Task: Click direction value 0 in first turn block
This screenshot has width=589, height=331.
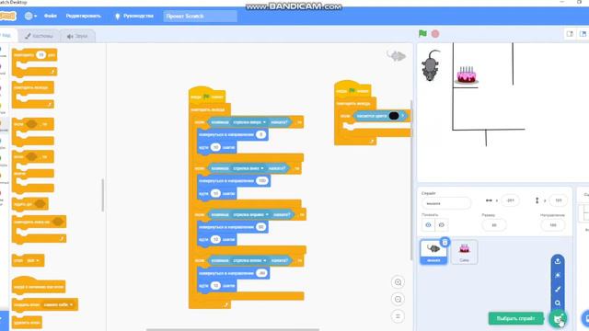Action: (261, 134)
